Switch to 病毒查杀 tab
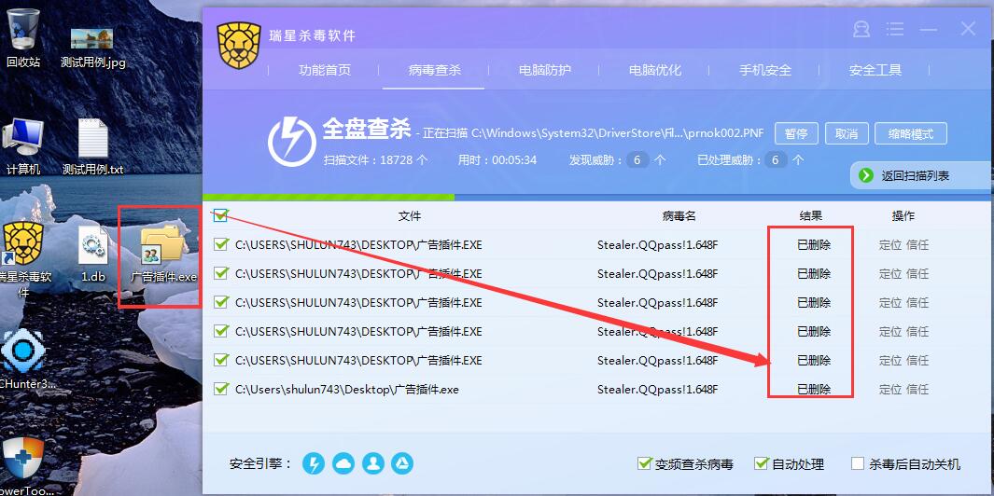 point(435,70)
